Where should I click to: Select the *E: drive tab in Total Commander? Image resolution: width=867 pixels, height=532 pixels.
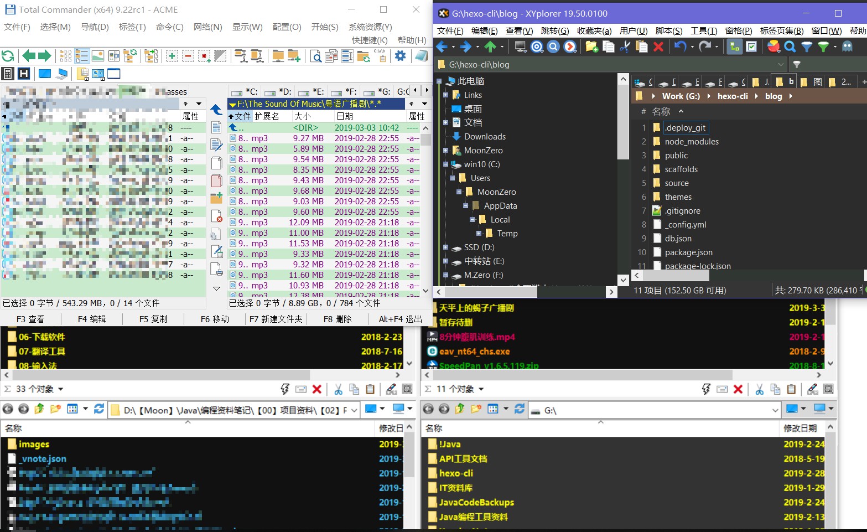312,91
